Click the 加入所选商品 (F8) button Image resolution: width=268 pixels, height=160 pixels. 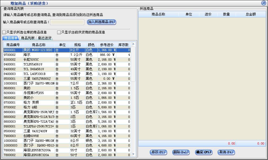(101, 22)
